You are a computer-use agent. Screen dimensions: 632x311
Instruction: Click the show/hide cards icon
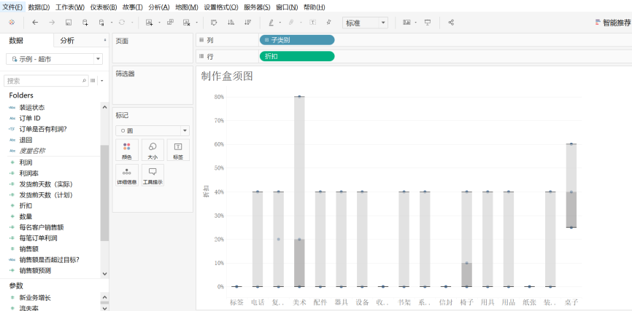point(407,23)
